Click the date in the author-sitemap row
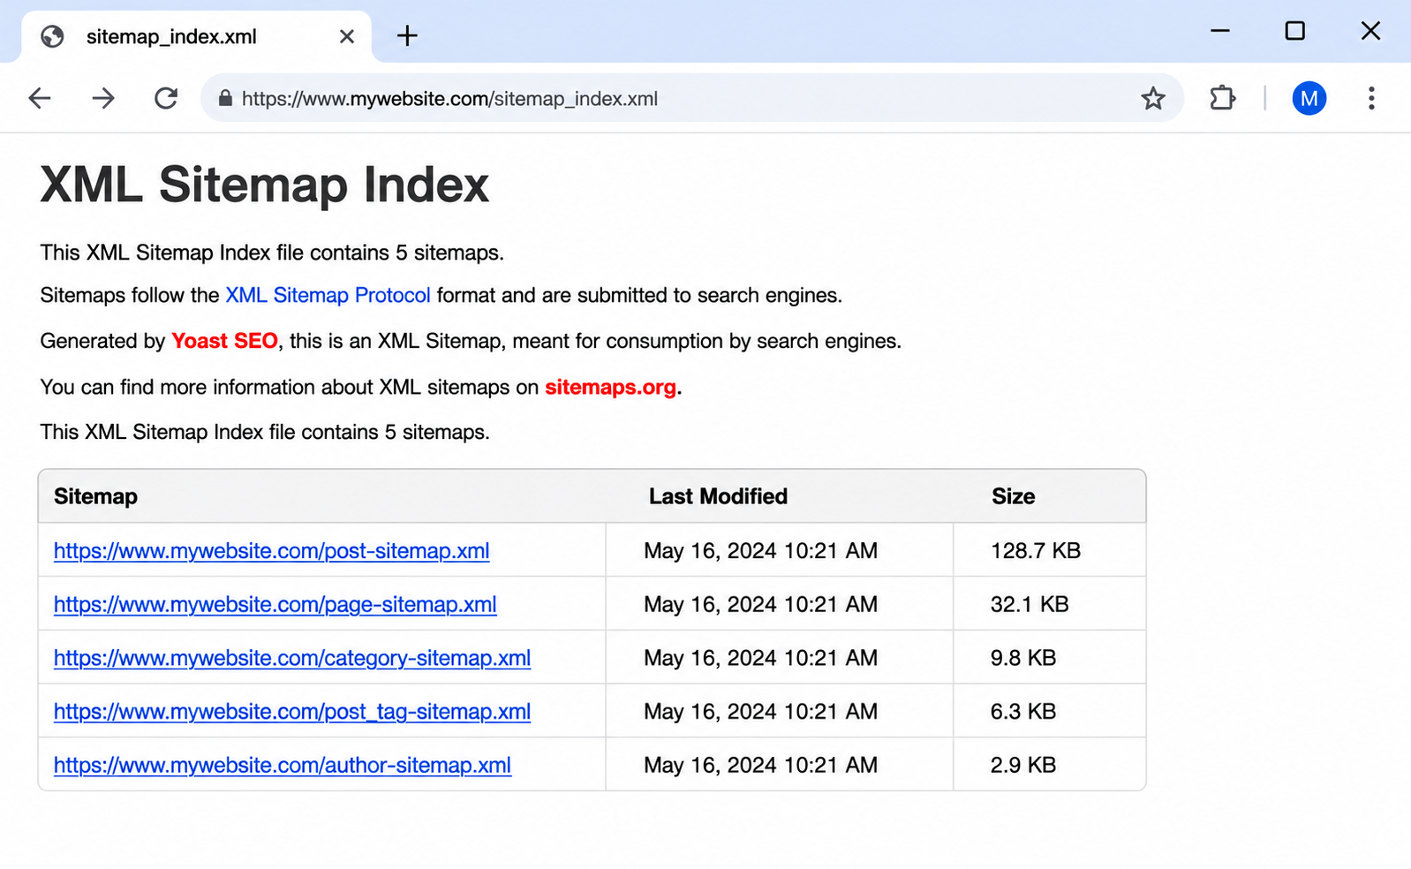Image resolution: width=1411 pixels, height=869 pixels. [x=760, y=766]
